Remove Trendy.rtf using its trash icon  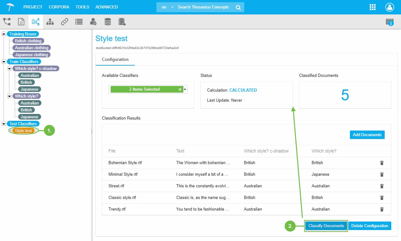tap(382, 209)
